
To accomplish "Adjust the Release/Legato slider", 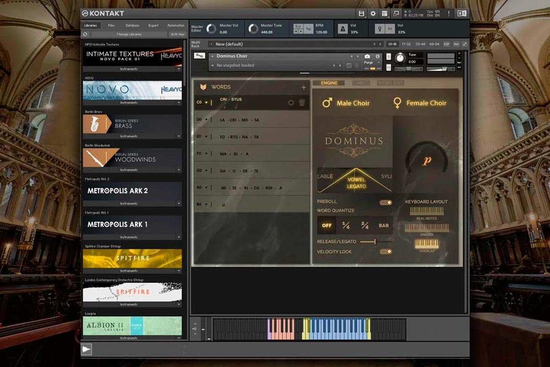I will tap(376, 241).
